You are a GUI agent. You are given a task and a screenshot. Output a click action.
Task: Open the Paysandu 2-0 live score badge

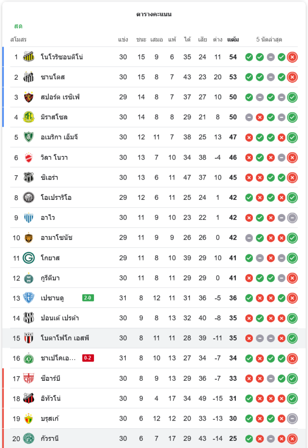(x=88, y=298)
